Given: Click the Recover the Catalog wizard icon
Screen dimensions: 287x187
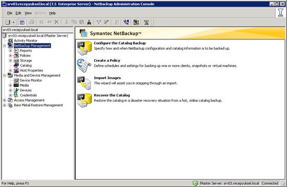Looking at the screenshot, I should pos(84,100).
